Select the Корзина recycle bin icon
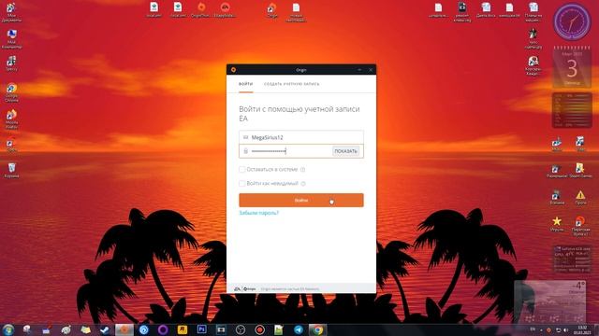The height and width of the screenshot is (336, 599). pyautogui.click(x=11, y=170)
